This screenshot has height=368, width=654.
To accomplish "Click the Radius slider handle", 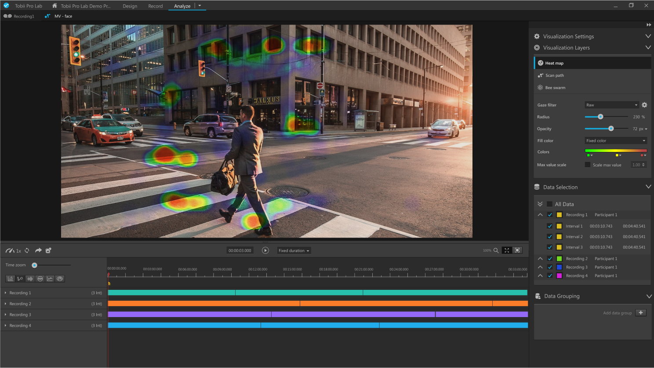I will (x=600, y=117).
